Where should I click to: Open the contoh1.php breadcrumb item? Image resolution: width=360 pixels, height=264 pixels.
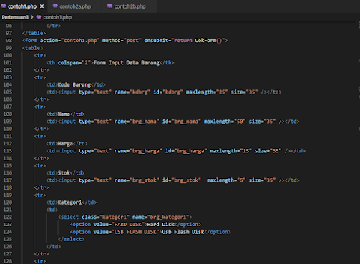pos(57,17)
